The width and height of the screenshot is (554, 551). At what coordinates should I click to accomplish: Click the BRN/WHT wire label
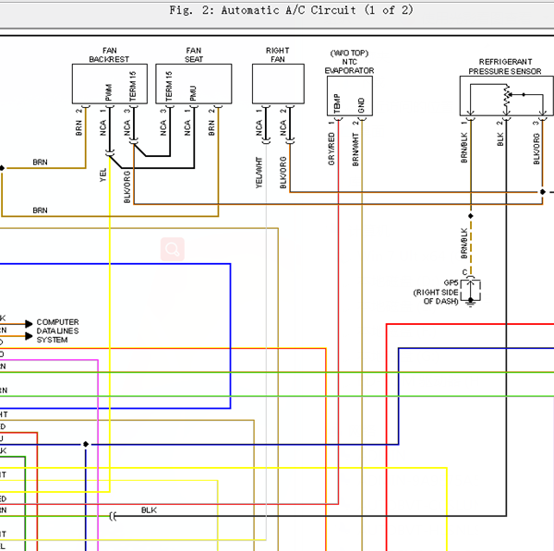(x=355, y=150)
